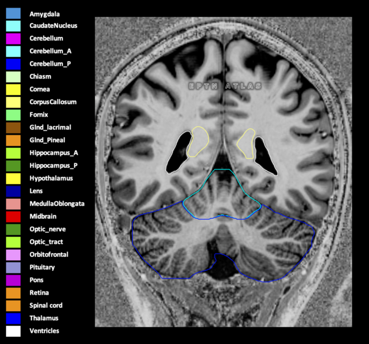
Task: Click the Spinal cord legend label
Action: click(46, 306)
